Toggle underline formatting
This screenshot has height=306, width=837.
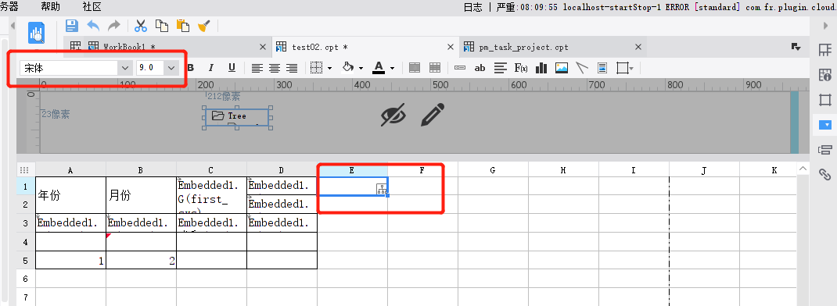pos(232,68)
